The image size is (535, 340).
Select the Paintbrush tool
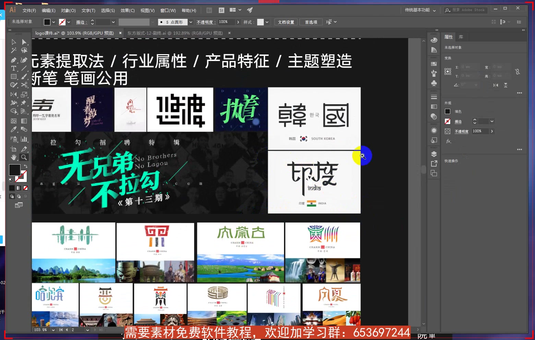[x=24, y=77]
